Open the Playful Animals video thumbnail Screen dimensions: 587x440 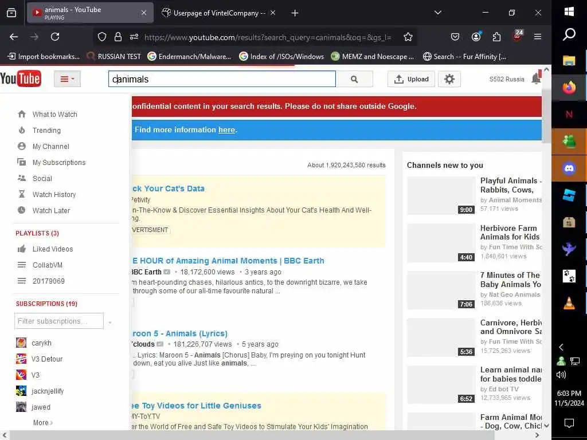pyautogui.click(x=441, y=195)
